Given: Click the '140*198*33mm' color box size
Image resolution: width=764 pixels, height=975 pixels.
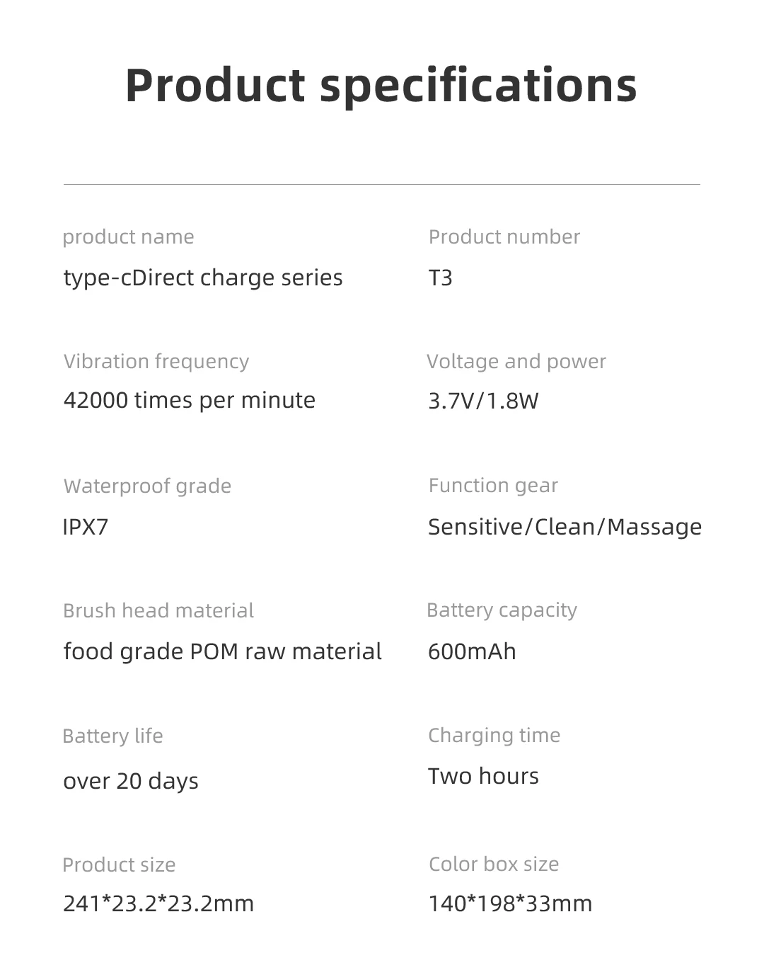Looking at the screenshot, I should tap(510, 903).
